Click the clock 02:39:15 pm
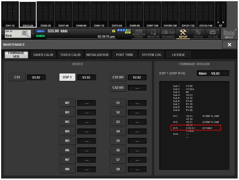 [x=106, y=37]
